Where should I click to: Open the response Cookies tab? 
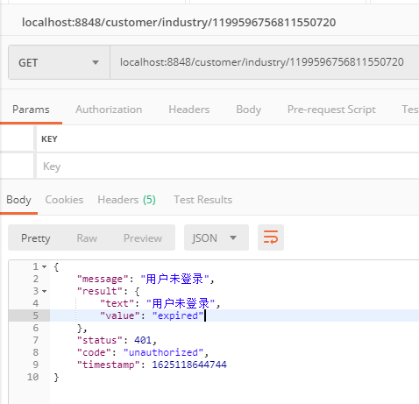[64, 200]
